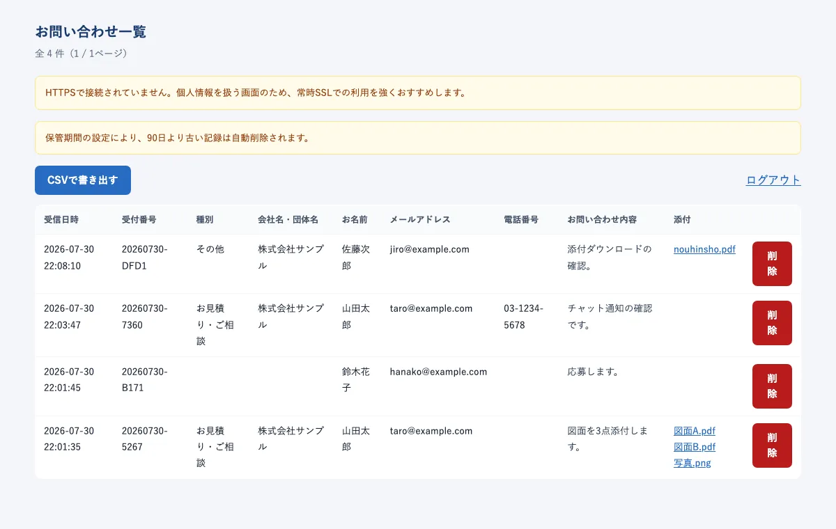Click the jiro@example.com email cell
This screenshot has height=529, width=836.
point(430,249)
